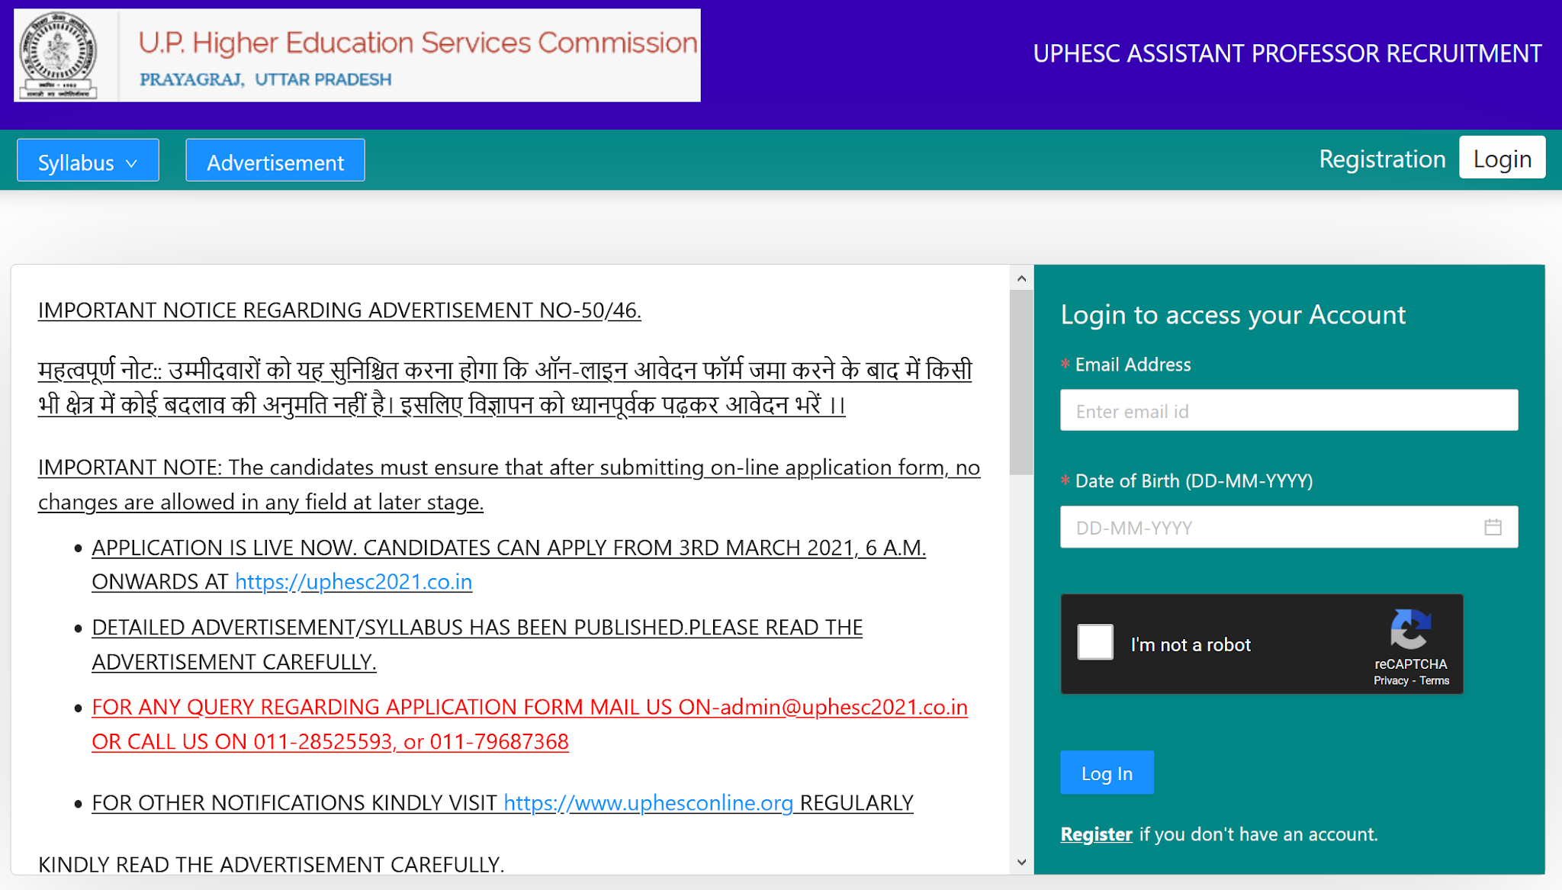
Task: Click scroll down arrow in notice panel
Action: click(1021, 862)
